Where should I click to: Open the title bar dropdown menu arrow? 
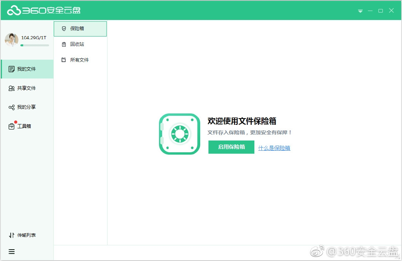360,11
